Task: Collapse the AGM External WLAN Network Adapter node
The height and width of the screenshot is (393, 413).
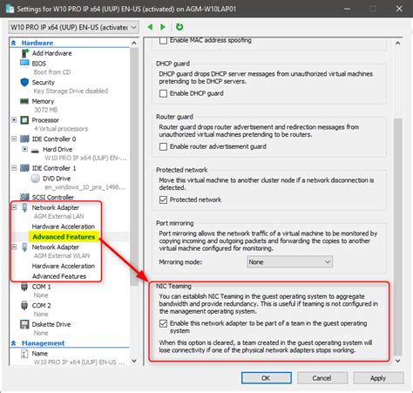Action: 14,247
